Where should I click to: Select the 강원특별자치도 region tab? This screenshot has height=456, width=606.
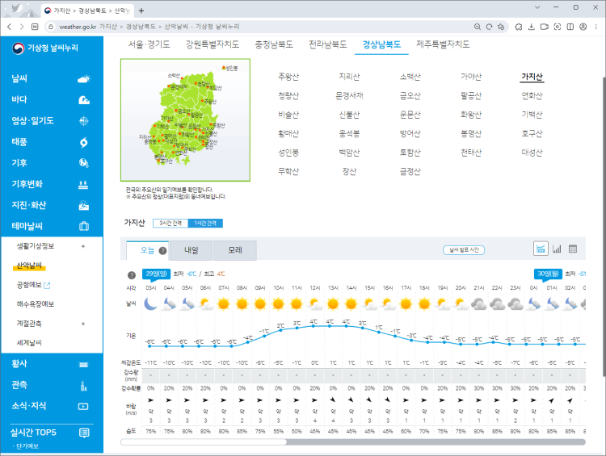(x=213, y=44)
